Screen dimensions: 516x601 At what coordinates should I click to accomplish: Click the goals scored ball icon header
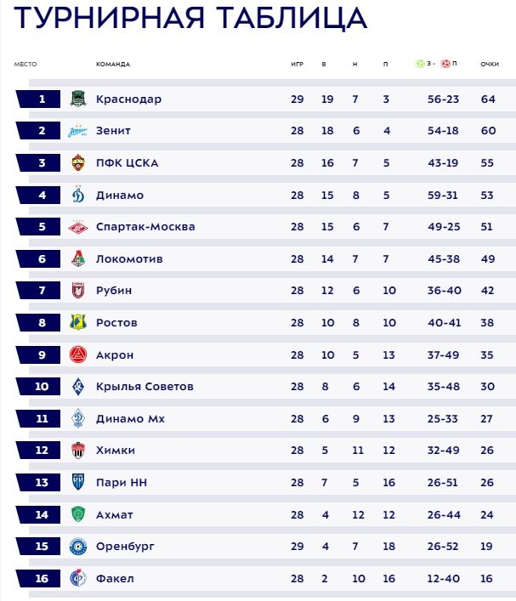coord(420,64)
